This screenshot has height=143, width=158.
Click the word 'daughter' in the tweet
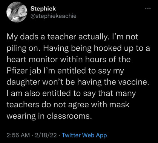23,82
